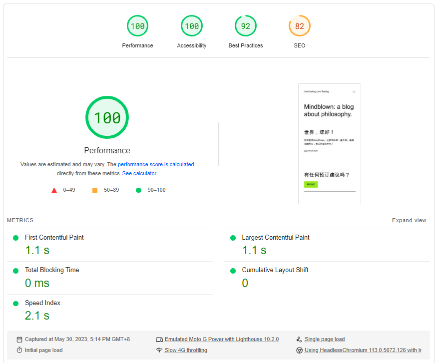
Task: Open the Best Practices score gauge
Action: pyautogui.click(x=246, y=26)
